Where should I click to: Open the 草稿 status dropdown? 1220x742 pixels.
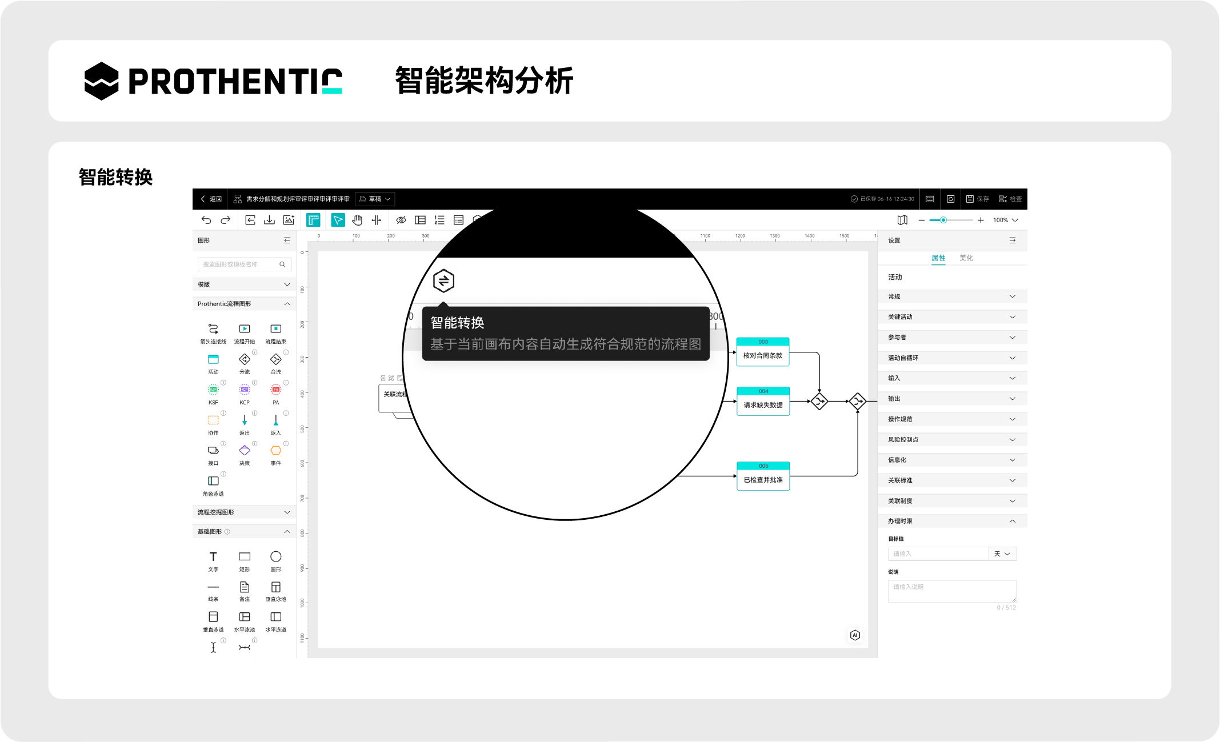click(375, 199)
